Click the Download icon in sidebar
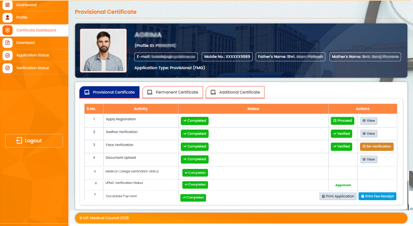Image resolution: width=413 pixels, height=226 pixels. (7, 43)
